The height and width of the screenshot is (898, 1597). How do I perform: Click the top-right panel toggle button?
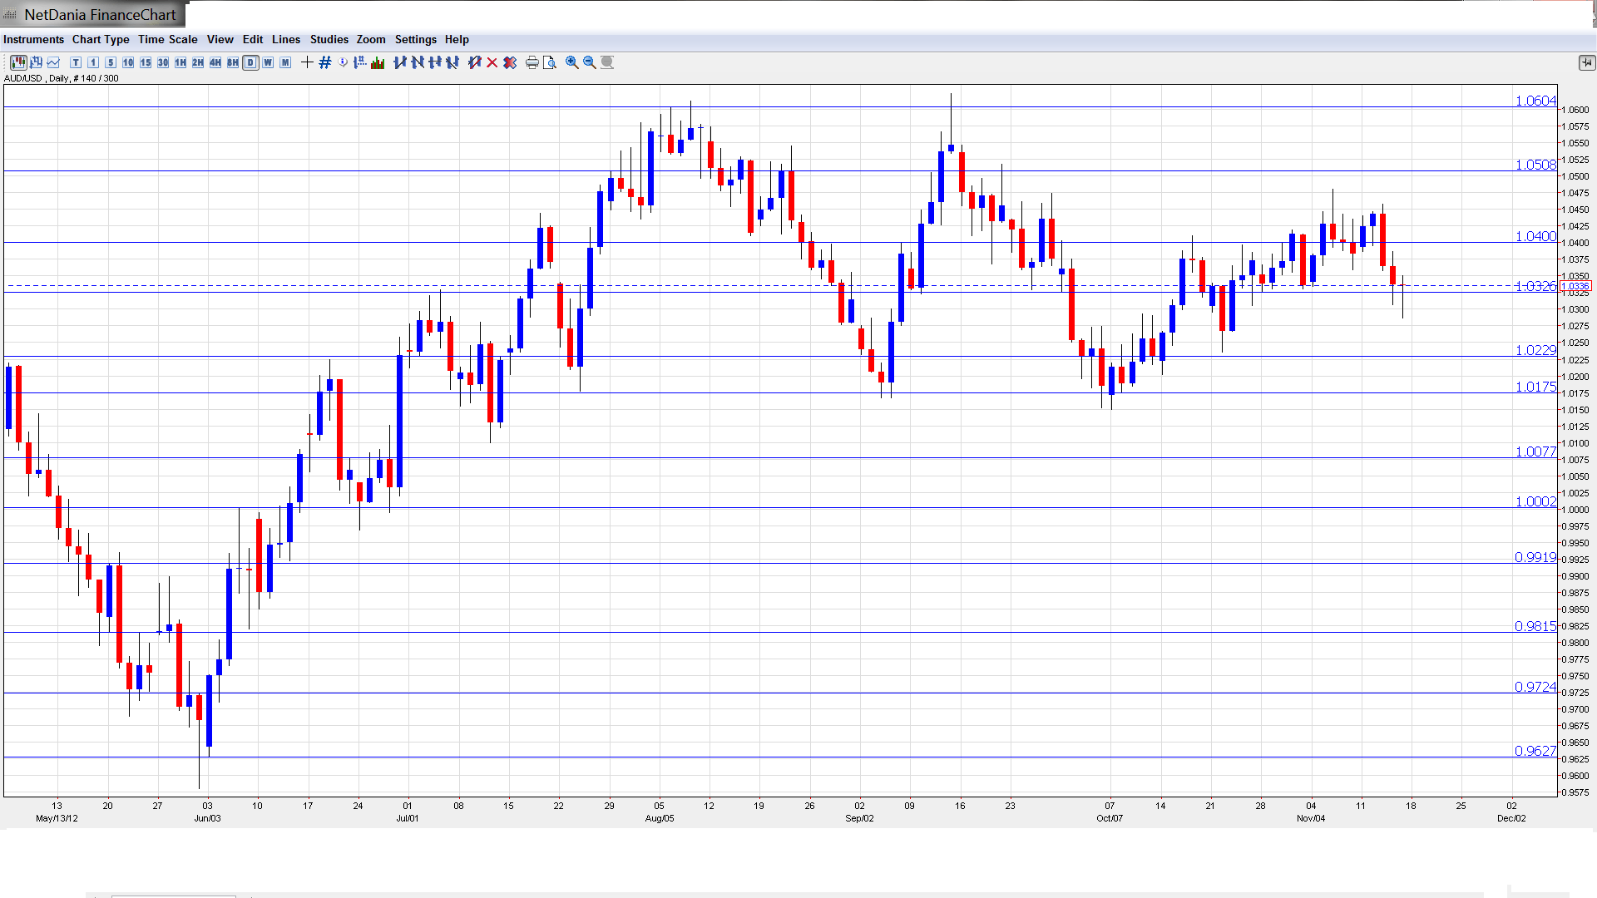click(1586, 62)
